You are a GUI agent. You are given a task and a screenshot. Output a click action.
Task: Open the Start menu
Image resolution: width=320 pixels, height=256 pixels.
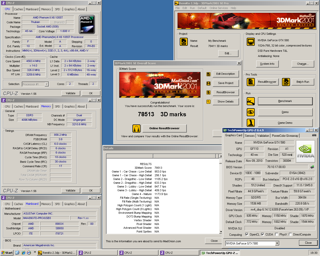(x=7, y=253)
